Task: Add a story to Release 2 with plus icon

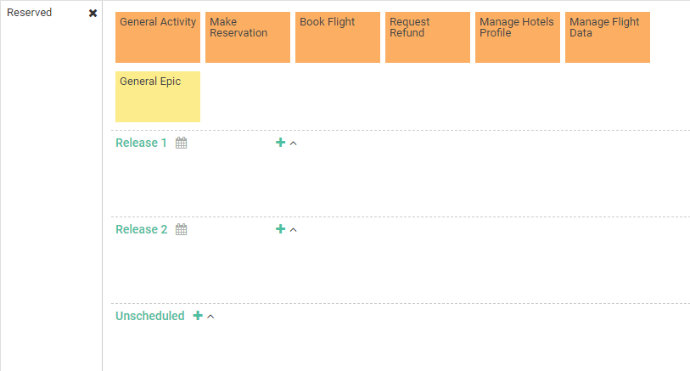Action: point(280,229)
